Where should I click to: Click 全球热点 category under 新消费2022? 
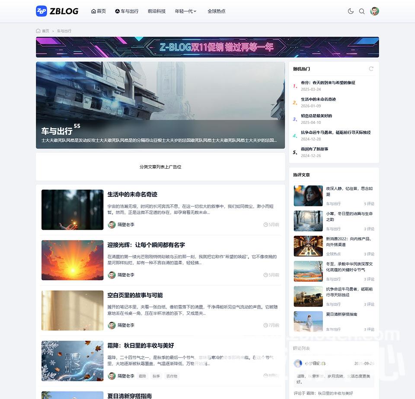(333, 254)
